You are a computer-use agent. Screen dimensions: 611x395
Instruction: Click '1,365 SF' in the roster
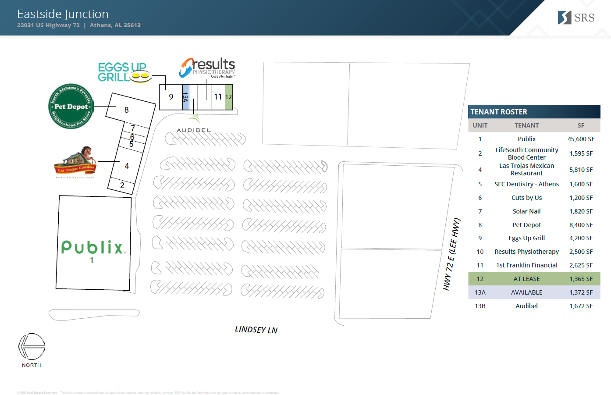pyautogui.click(x=581, y=279)
